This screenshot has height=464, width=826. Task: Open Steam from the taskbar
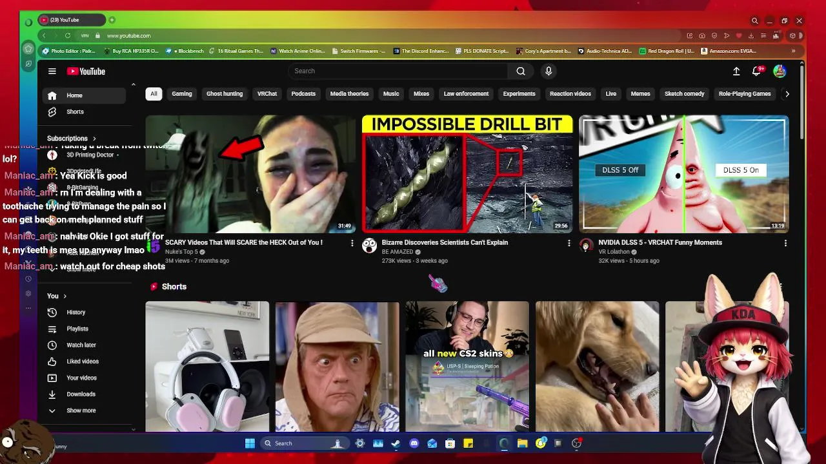click(396, 443)
